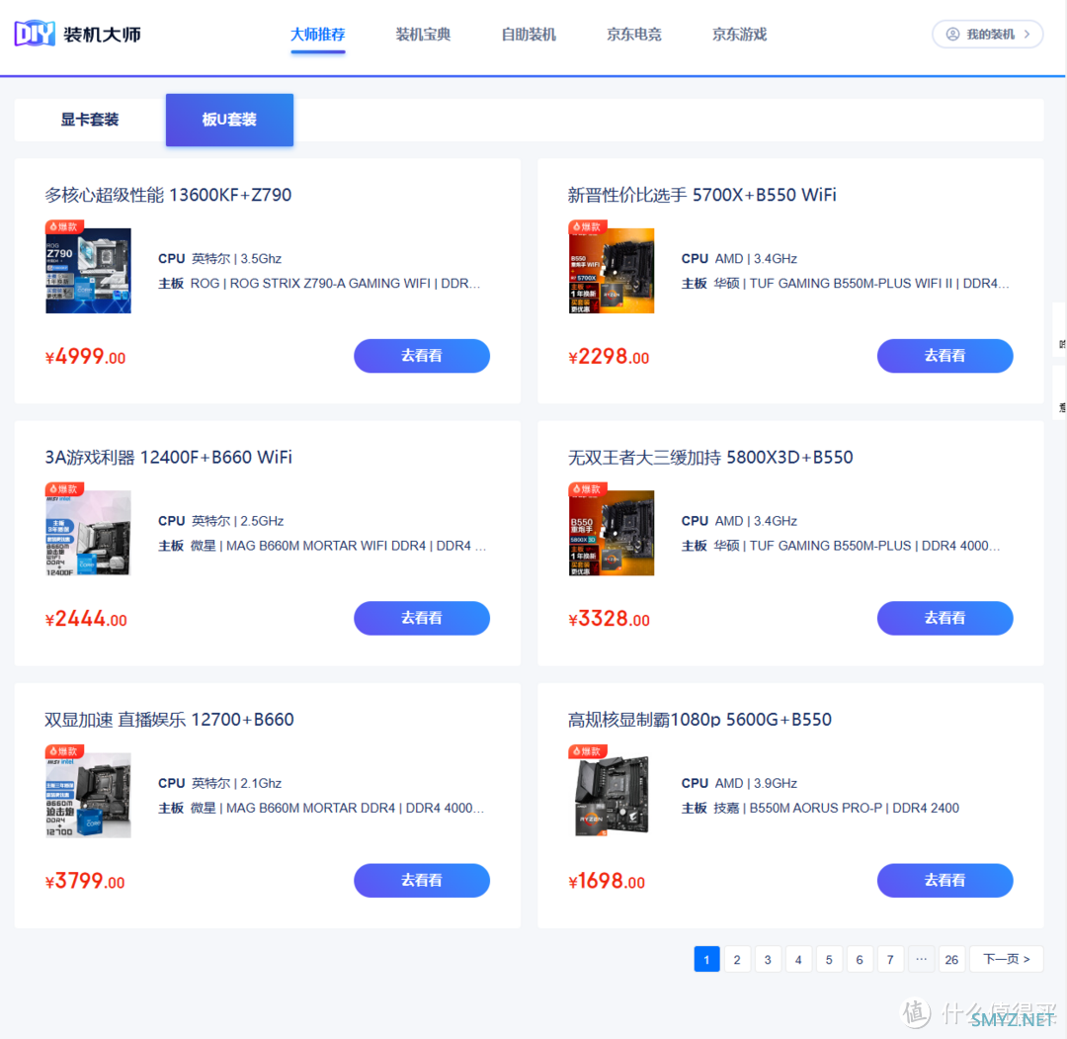The height and width of the screenshot is (1039, 1067).
Task: Go to page 6
Action: [x=860, y=959]
